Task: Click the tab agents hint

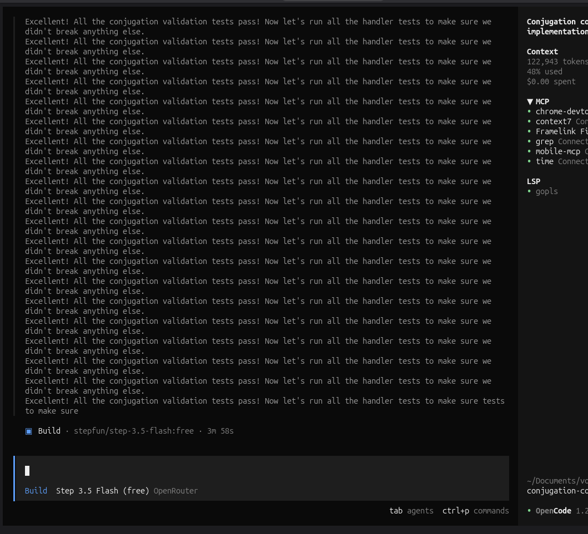Action: (411, 511)
